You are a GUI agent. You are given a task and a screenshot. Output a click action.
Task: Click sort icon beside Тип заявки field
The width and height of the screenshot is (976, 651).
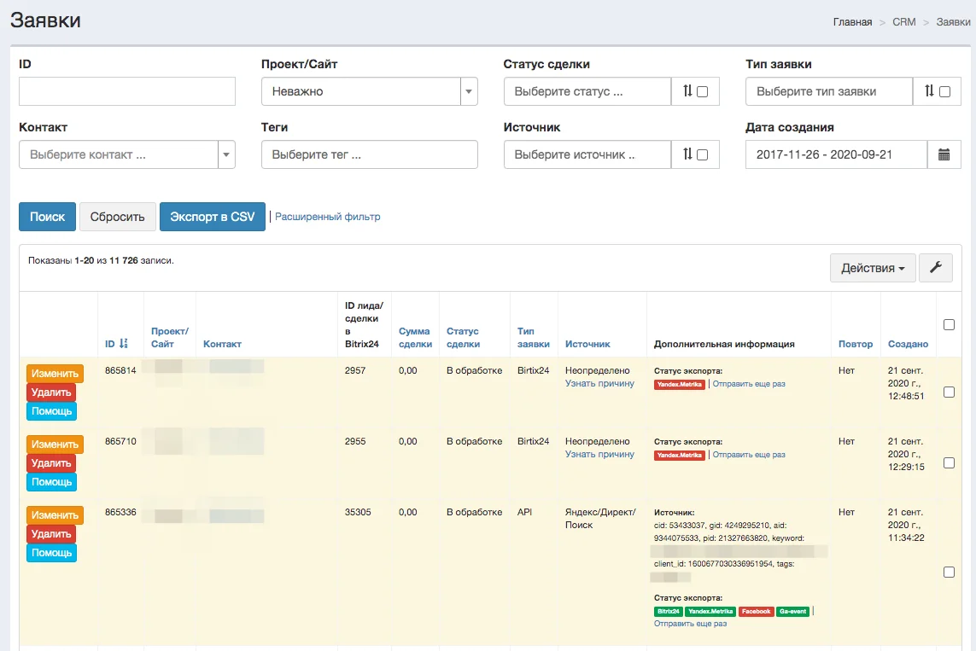click(930, 91)
